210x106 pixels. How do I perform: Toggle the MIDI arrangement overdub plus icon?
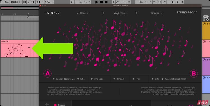click(113, 2)
